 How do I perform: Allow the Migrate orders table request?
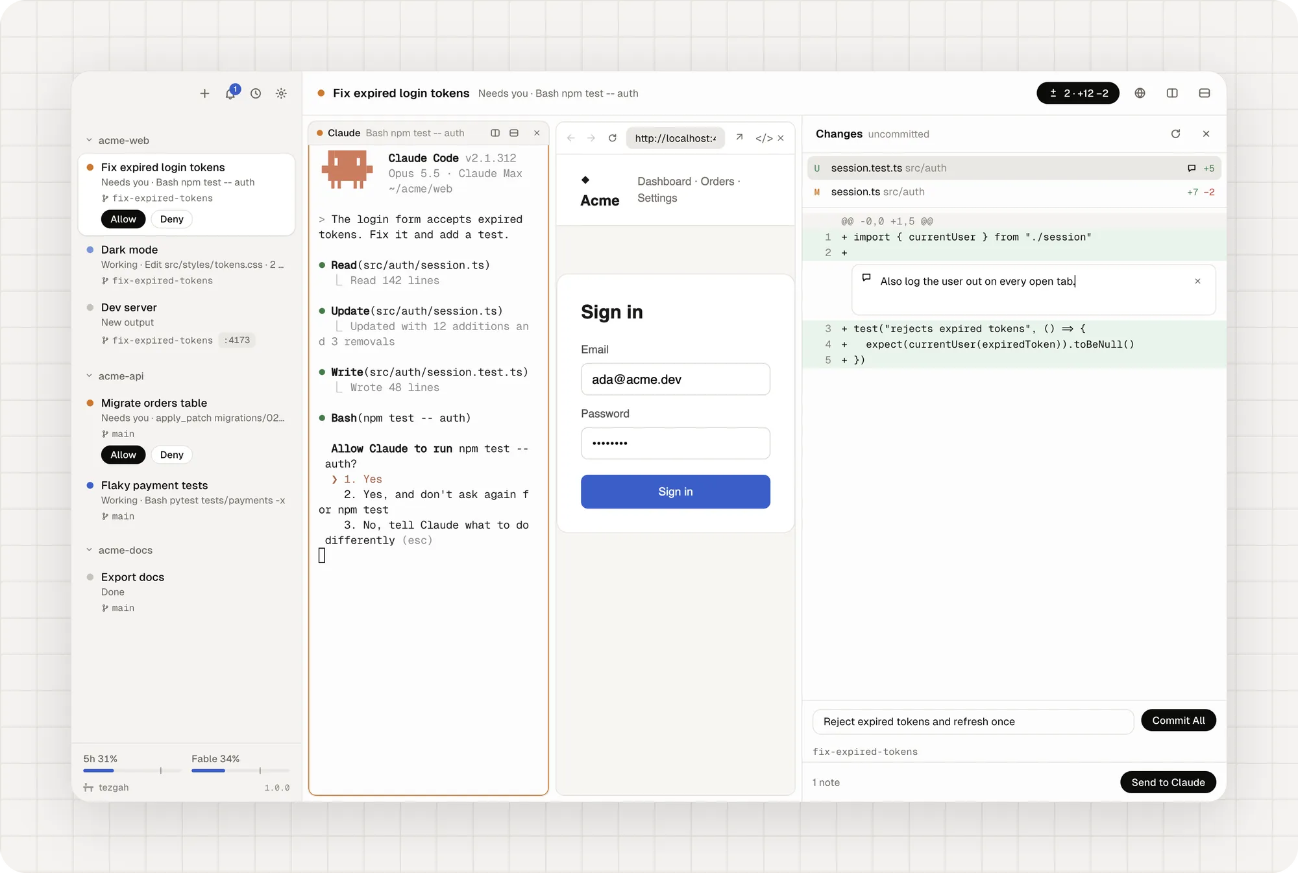click(x=123, y=455)
